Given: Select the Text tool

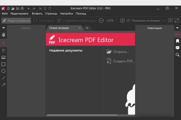Looking at the screenshot, I should (x=3, y=51).
